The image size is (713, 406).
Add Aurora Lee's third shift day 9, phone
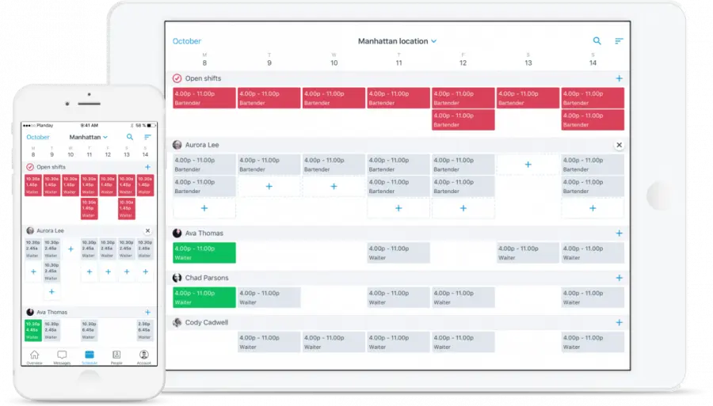51,291
